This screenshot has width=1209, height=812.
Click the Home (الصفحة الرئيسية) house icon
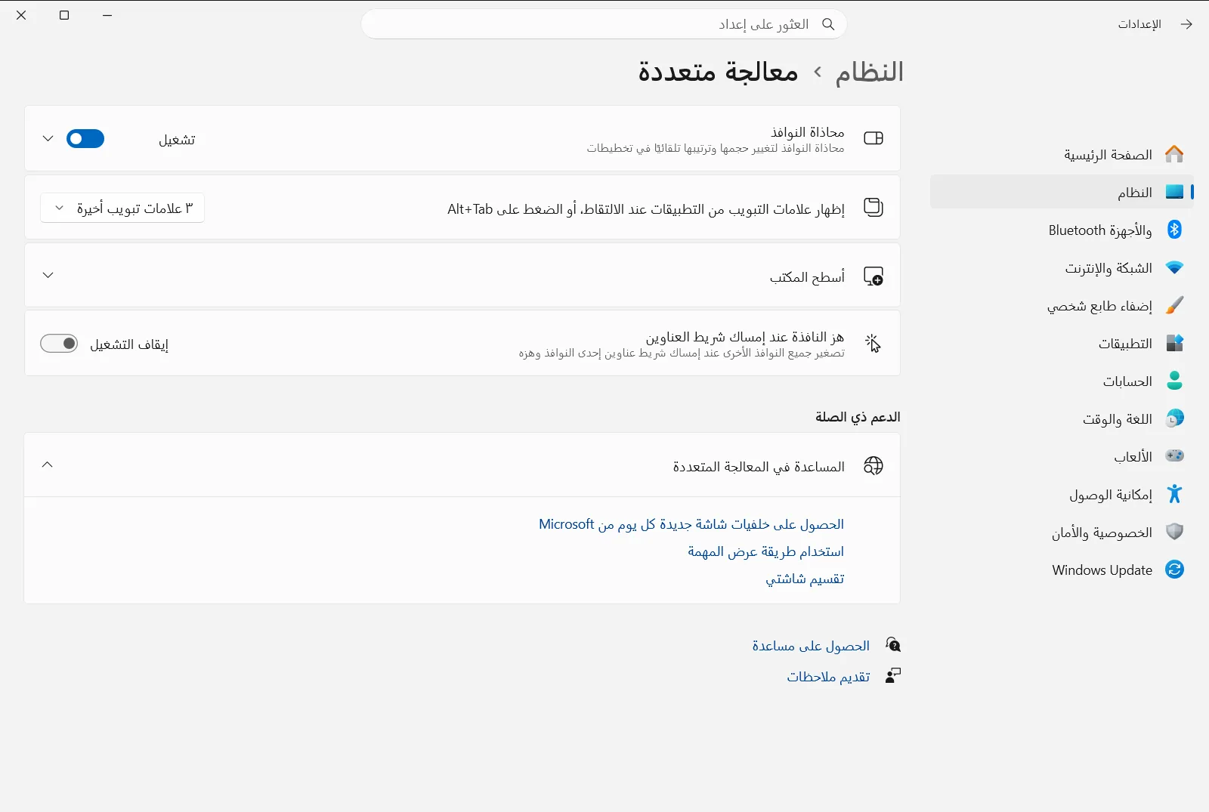click(1174, 154)
